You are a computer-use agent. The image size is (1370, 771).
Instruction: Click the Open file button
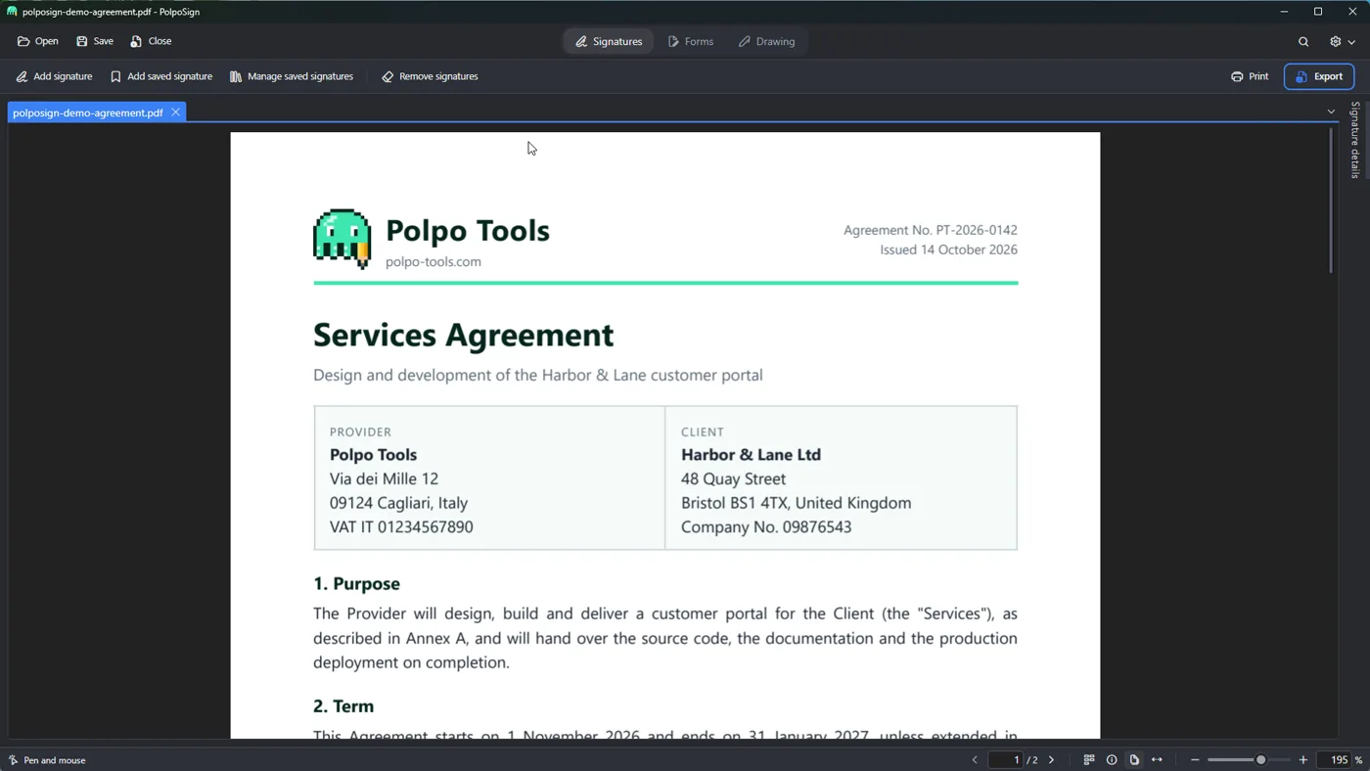coord(38,41)
